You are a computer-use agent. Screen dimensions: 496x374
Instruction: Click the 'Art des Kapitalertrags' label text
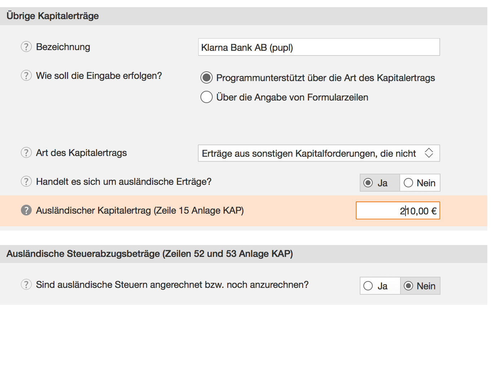[x=81, y=153]
